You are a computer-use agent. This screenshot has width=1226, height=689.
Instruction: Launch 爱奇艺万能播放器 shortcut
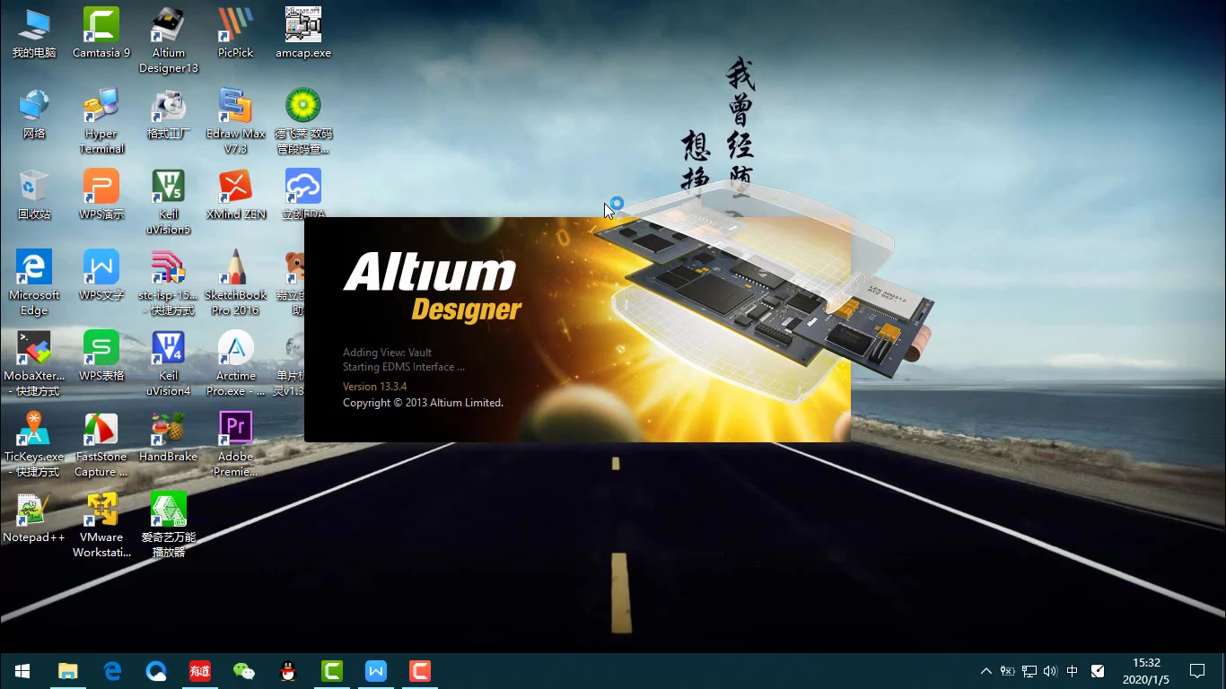coord(168,525)
